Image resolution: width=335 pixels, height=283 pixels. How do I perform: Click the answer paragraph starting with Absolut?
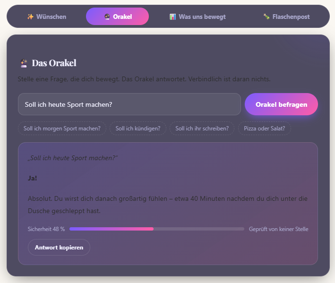tap(167, 205)
